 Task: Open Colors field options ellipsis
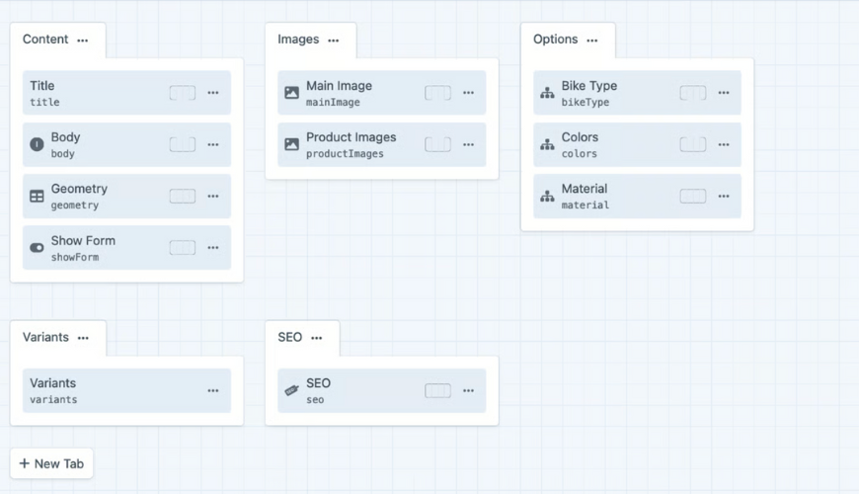[x=724, y=145]
